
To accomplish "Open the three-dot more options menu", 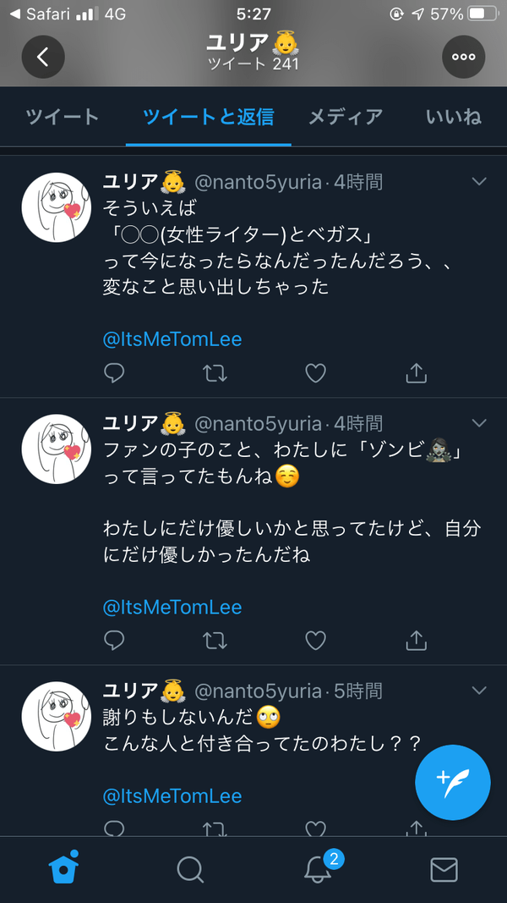I will pos(463,57).
